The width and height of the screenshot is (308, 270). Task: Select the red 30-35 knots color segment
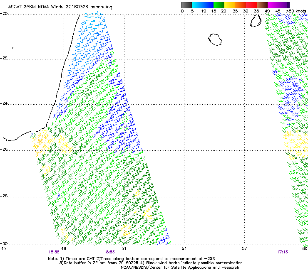(251, 5)
